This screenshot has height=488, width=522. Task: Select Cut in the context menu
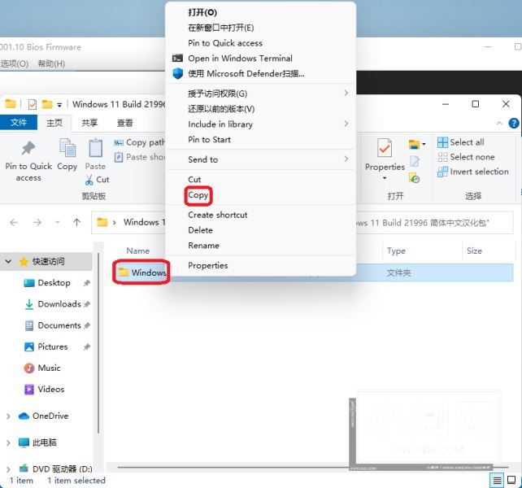(261, 180)
